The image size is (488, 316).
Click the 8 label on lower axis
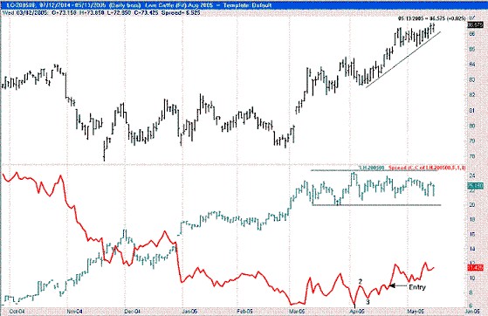471,292
